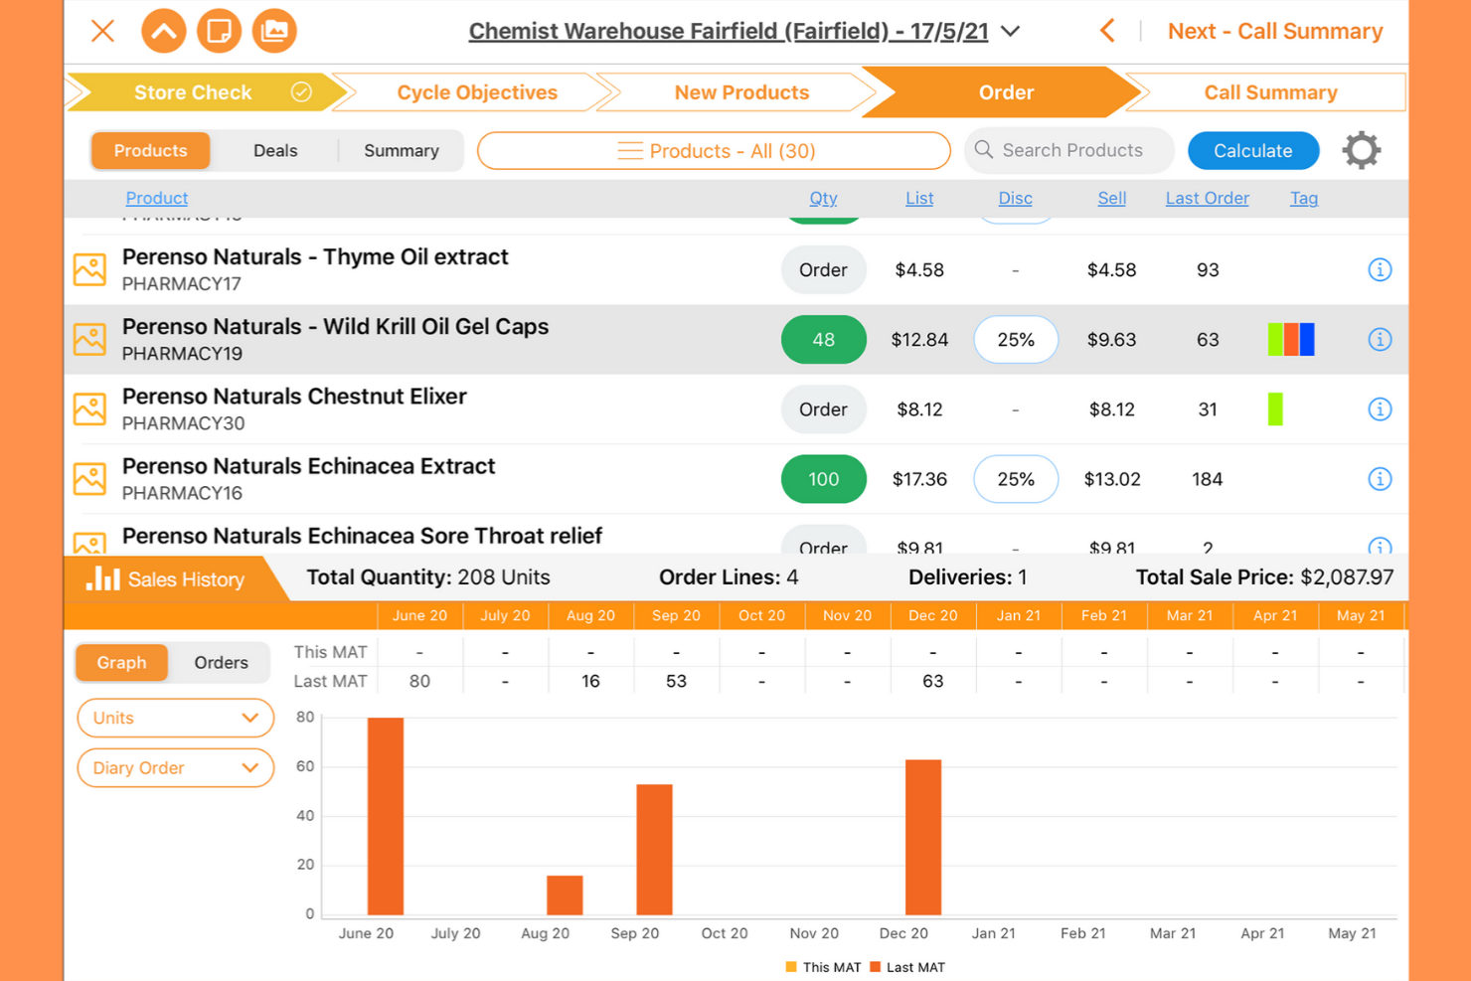Click info icon for Echinacea Extract row
1471x981 pixels.
(x=1380, y=478)
